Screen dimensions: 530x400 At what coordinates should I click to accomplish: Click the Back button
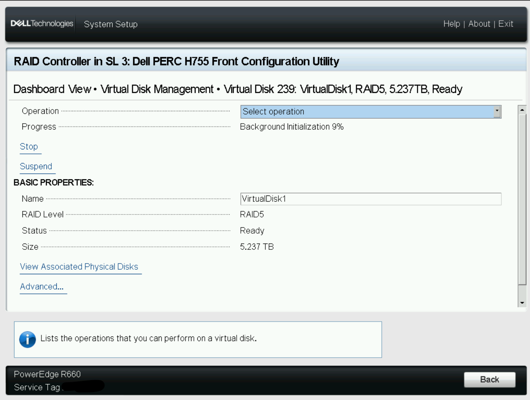point(489,380)
